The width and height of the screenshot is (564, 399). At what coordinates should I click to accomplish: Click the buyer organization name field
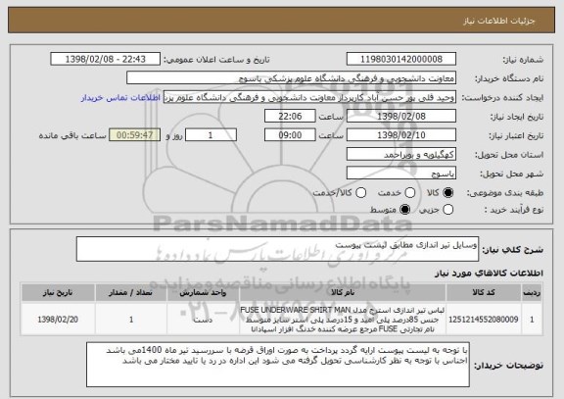click(292, 77)
